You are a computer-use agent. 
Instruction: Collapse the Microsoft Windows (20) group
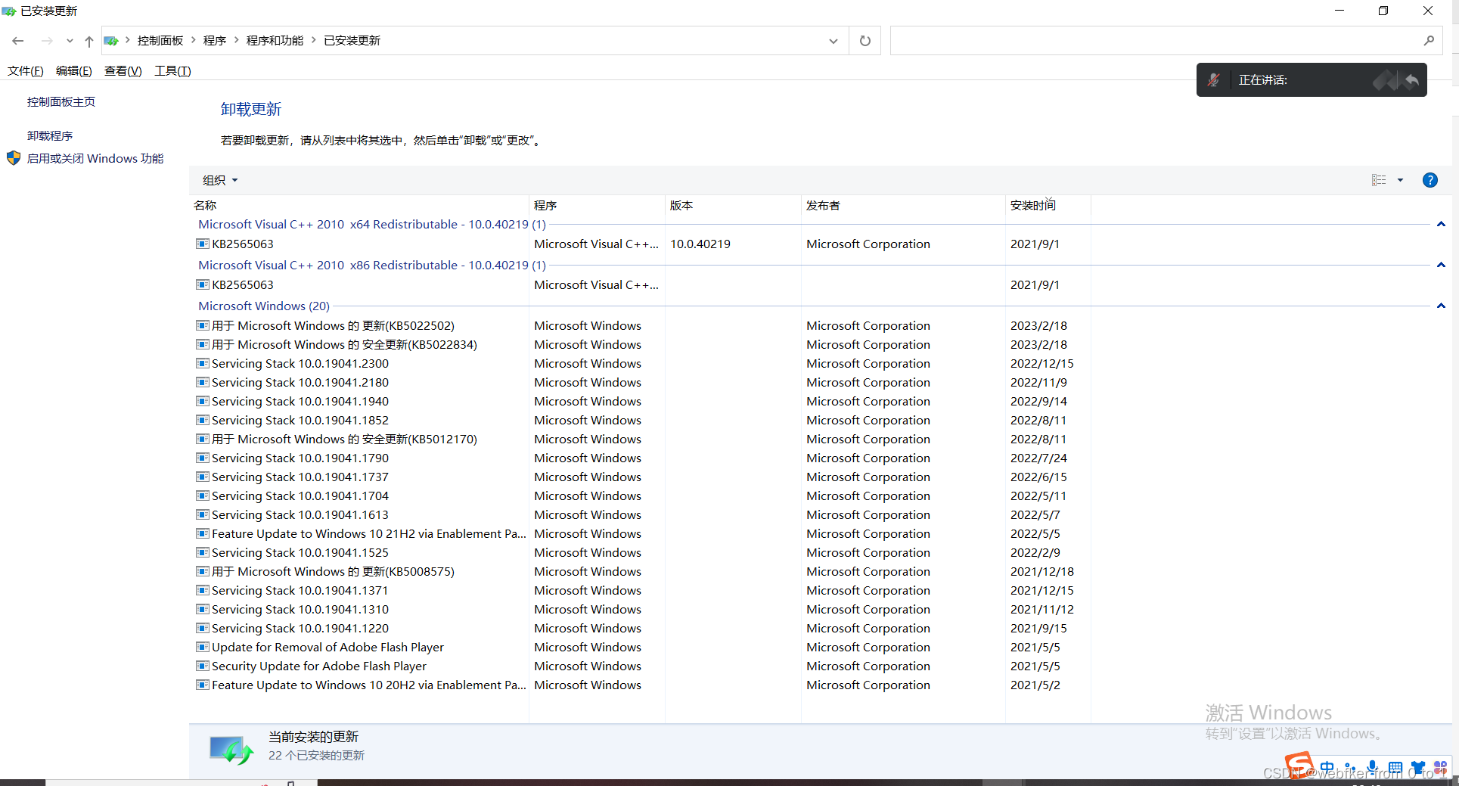(1441, 306)
